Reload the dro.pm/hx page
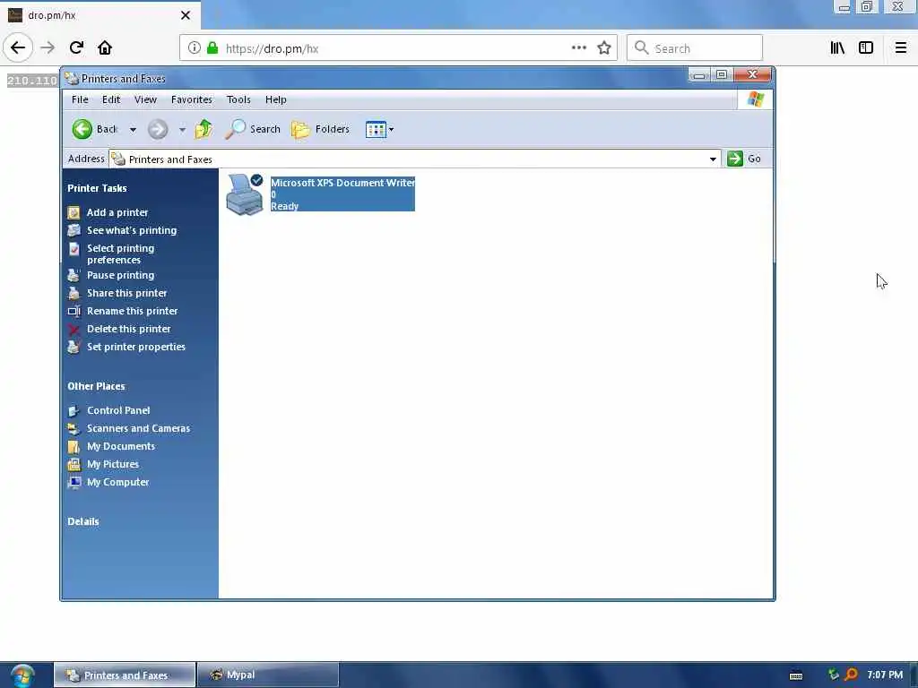The height and width of the screenshot is (688, 918). click(x=76, y=47)
